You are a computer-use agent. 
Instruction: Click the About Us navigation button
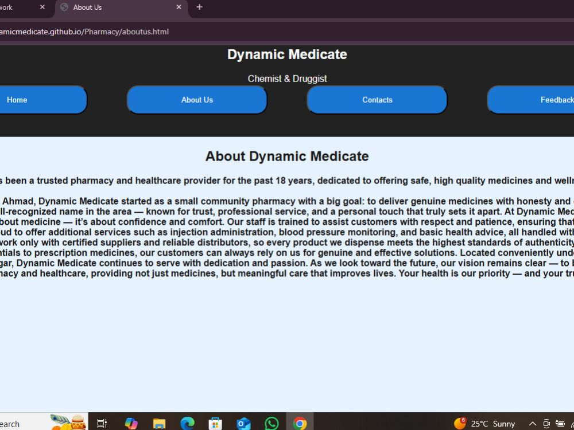[197, 100]
